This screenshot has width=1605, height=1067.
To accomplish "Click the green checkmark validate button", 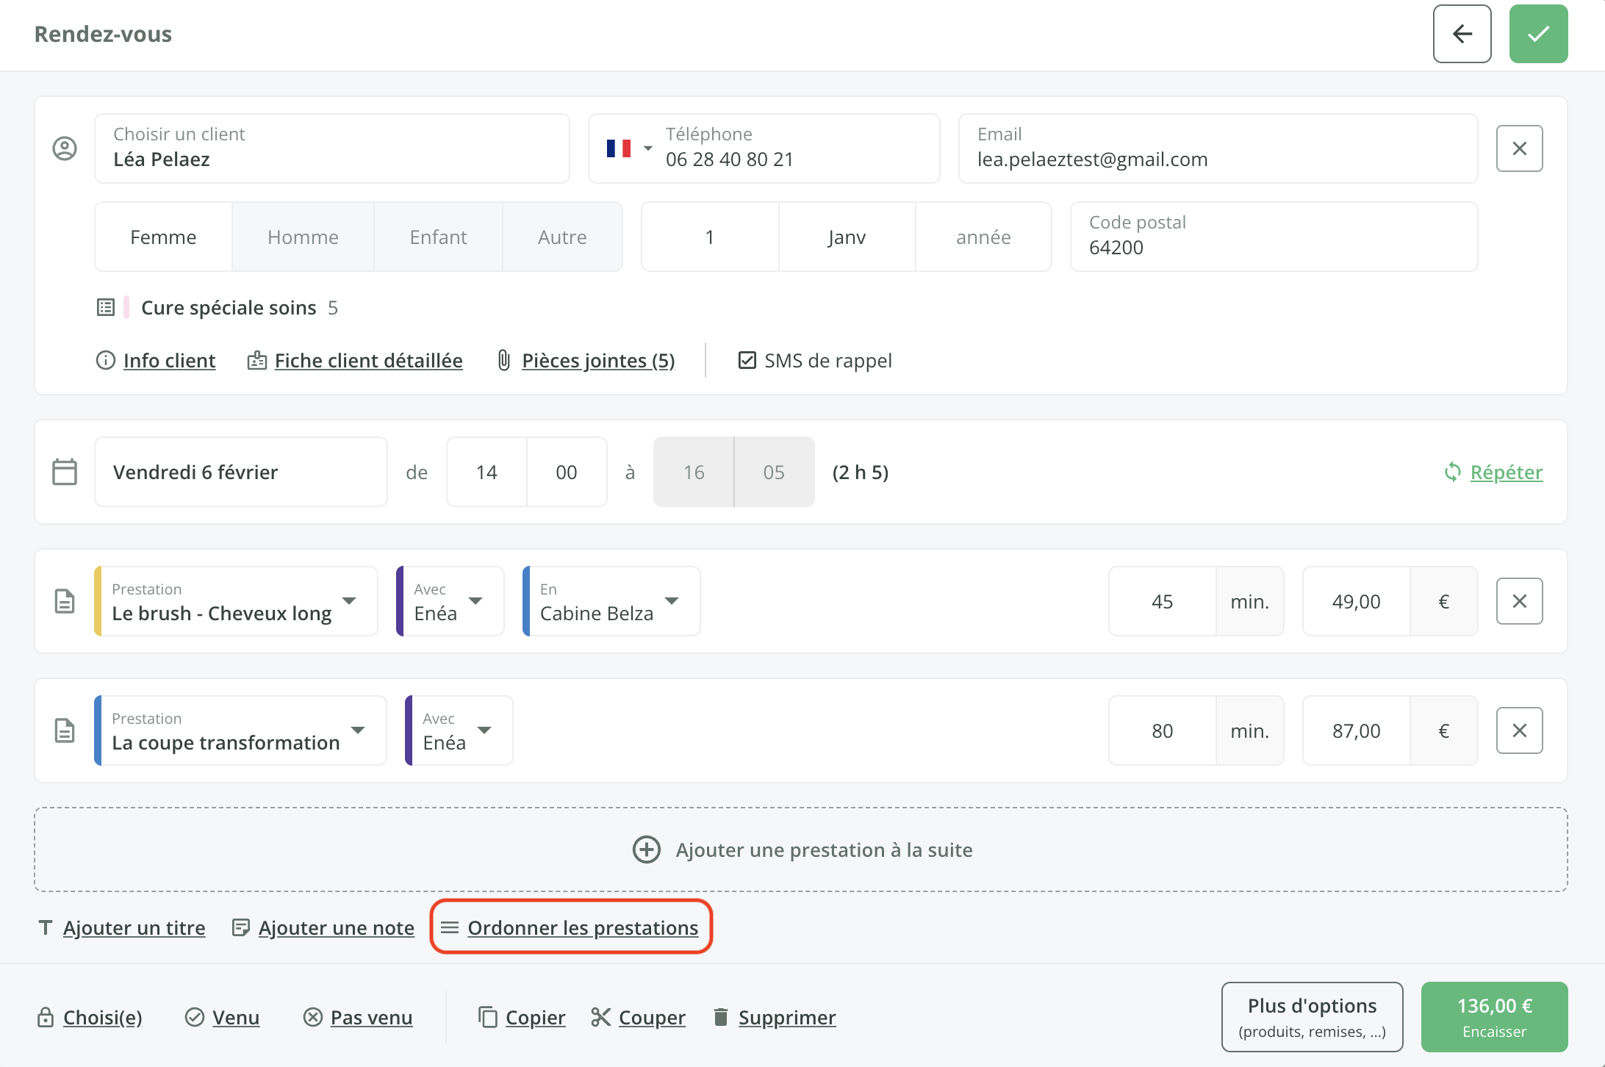I will (1538, 34).
